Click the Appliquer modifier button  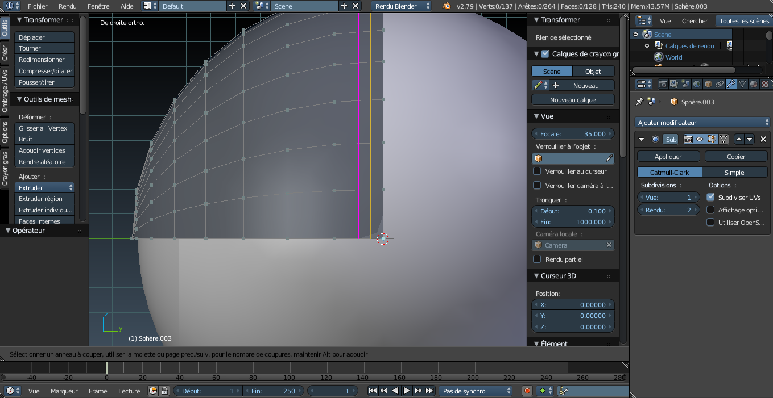click(668, 156)
